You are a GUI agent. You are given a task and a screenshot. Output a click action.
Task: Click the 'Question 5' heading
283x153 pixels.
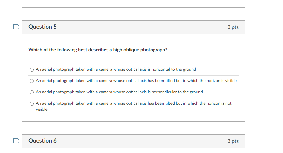click(42, 27)
